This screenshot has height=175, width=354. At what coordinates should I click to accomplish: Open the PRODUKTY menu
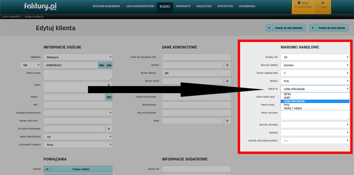coord(184,6)
